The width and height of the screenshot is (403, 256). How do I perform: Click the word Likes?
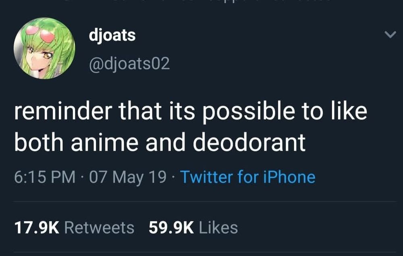pos(218,228)
